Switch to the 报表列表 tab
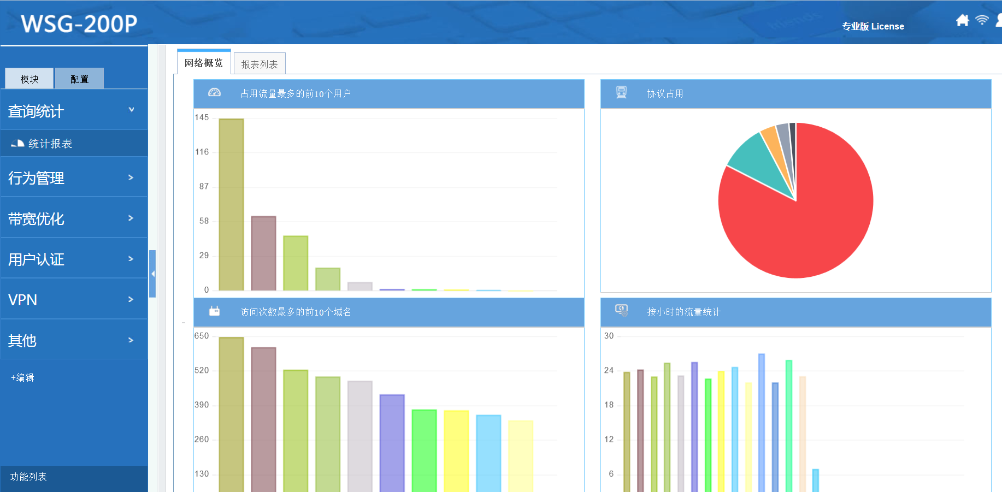This screenshot has height=492, width=1002. pos(260,64)
